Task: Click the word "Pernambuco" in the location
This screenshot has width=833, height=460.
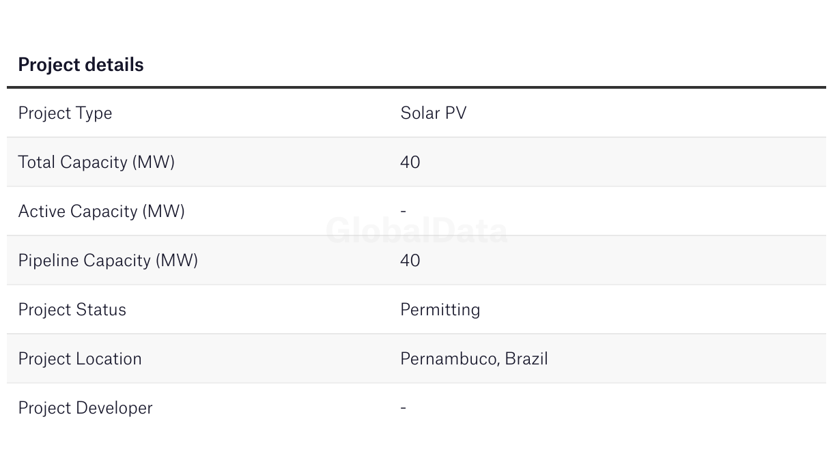Action: pos(449,359)
